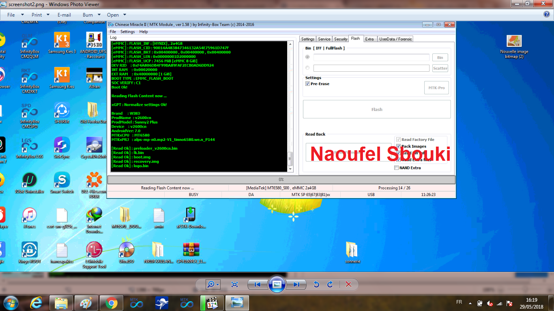Screen dimensions: 554x311
Task: Switch to the Service tab
Action: [324, 39]
